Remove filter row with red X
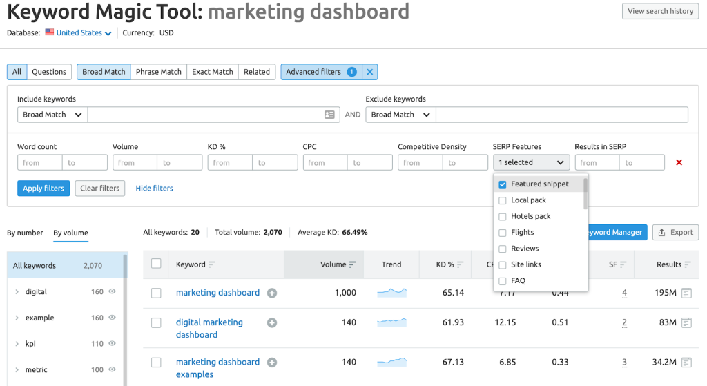Viewport: 707px width, 386px height. click(679, 162)
